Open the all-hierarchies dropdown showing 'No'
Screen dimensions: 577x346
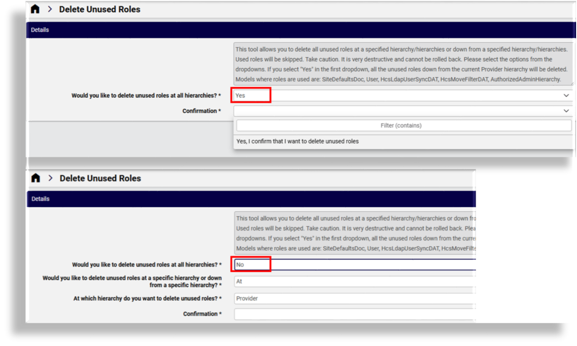click(x=354, y=265)
